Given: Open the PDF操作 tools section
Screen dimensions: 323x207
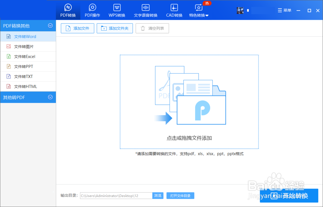Looking at the screenshot, I should 92,10.
